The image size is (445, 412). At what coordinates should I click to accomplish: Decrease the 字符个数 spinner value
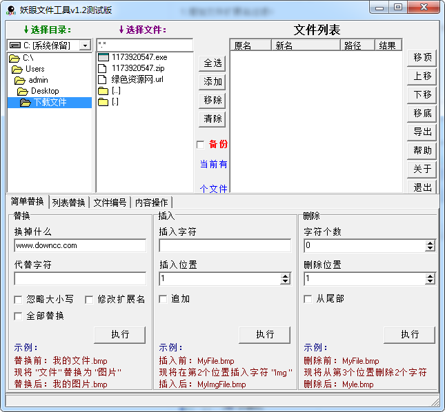[x=431, y=248]
